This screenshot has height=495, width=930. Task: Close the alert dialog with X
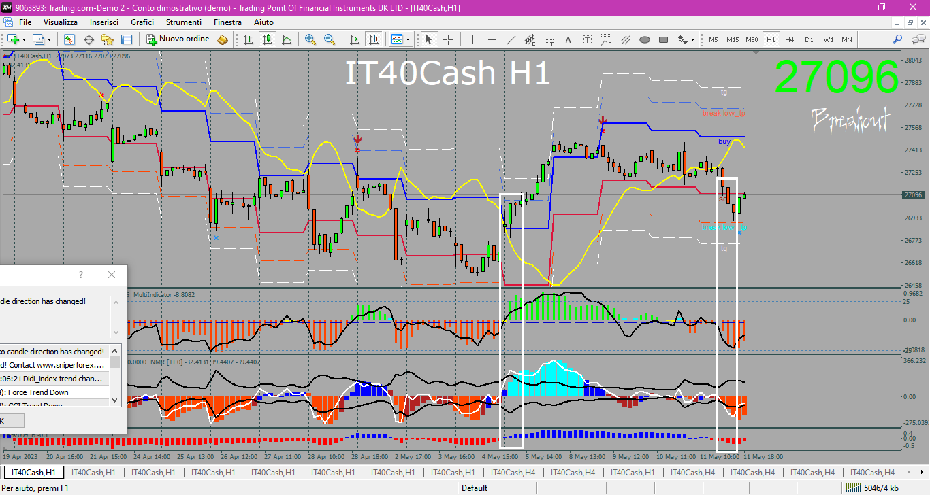tap(112, 275)
